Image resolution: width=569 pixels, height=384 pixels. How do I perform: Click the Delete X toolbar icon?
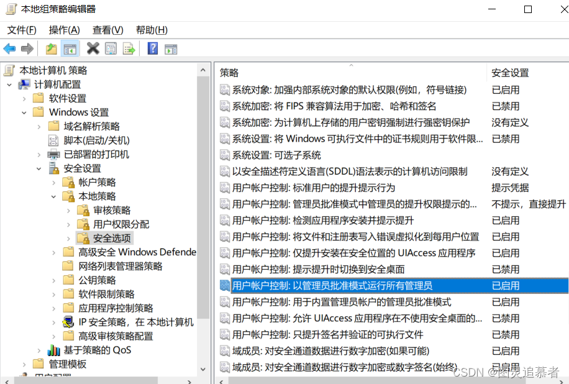coord(93,48)
